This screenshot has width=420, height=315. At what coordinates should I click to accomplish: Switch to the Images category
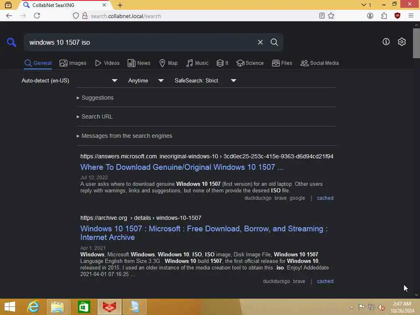[73, 63]
